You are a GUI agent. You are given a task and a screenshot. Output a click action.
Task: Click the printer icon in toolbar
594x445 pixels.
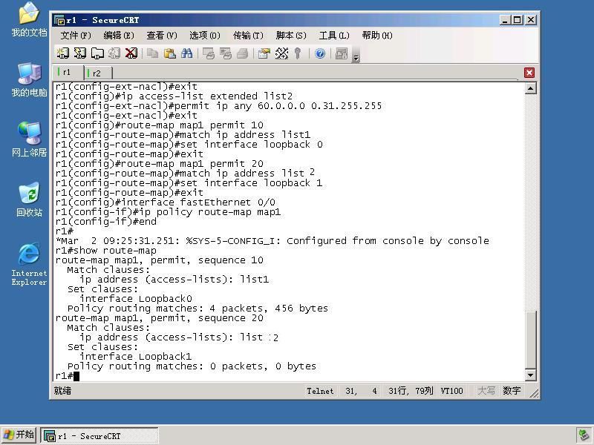[243, 53]
